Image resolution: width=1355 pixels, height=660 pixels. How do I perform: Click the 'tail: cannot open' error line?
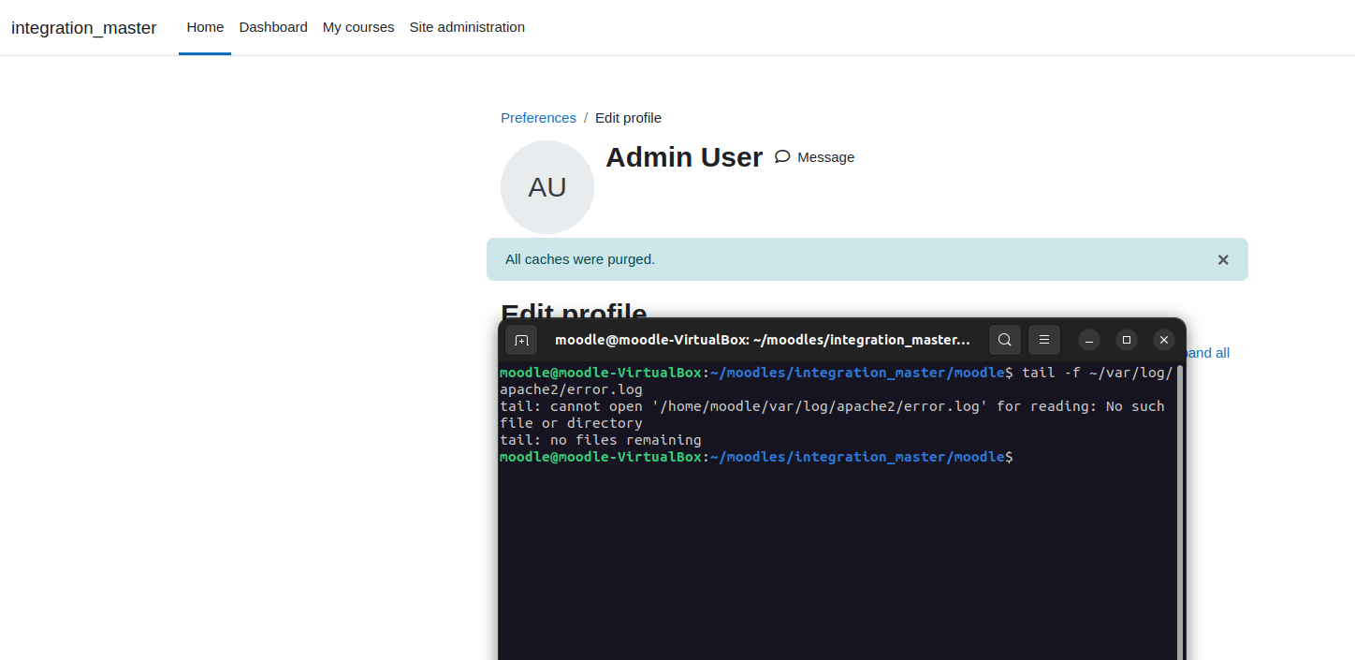coord(832,415)
